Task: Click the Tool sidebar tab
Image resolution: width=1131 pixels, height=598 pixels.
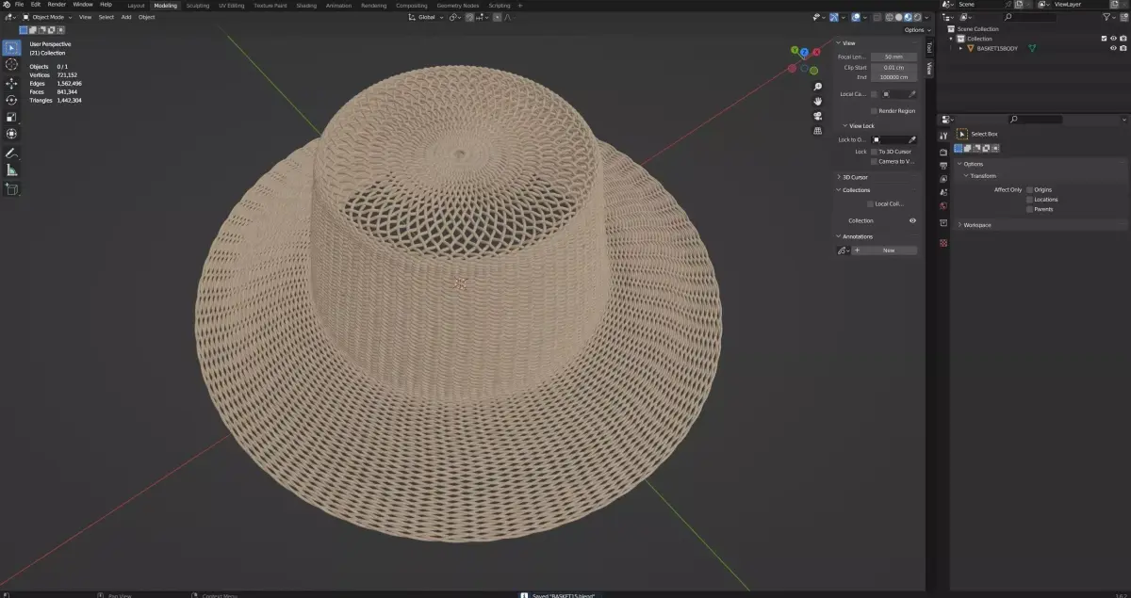Action: point(928,47)
